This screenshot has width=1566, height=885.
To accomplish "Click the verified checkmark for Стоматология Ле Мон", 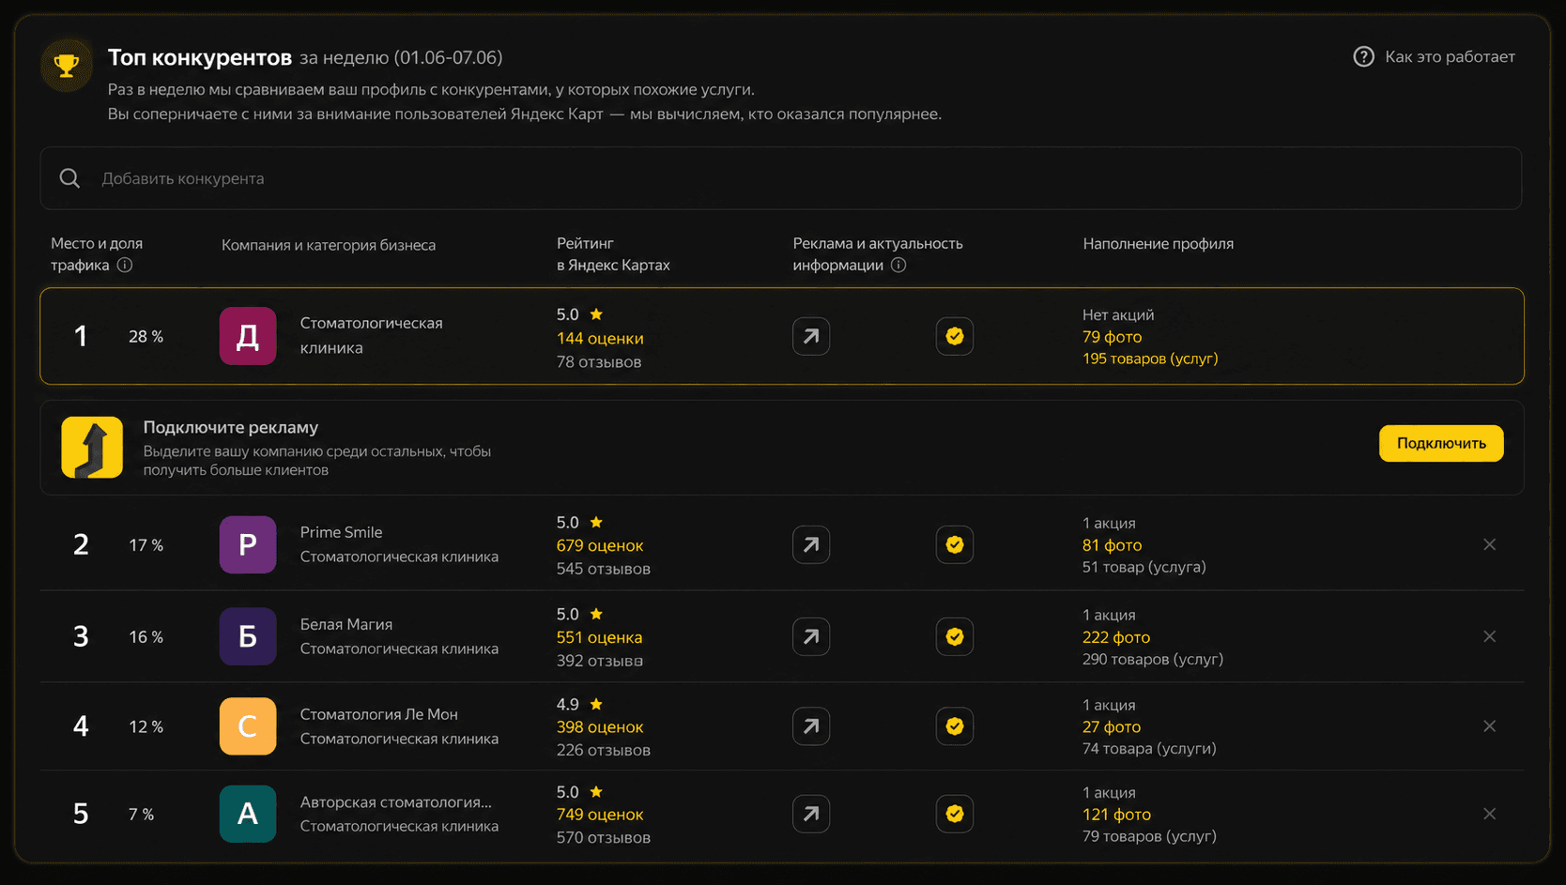I will pos(955,726).
